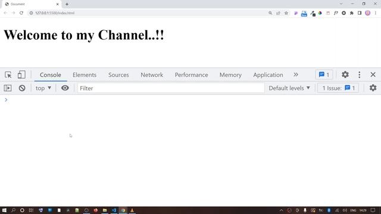
Task: Go back in the browser
Action: tap(5, 13)
